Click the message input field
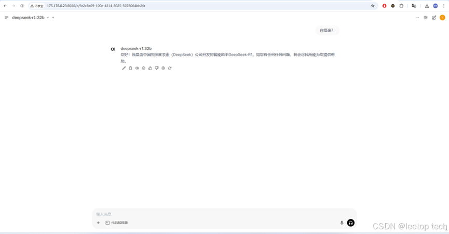Screen dimensions: 449x234 pos(224,214)
